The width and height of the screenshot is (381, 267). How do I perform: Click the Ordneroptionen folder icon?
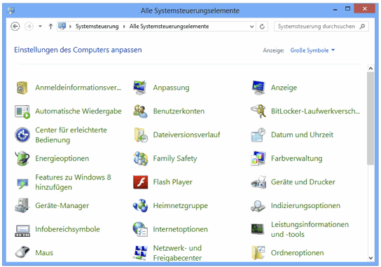pyautogui.click(x=258, y=253)
